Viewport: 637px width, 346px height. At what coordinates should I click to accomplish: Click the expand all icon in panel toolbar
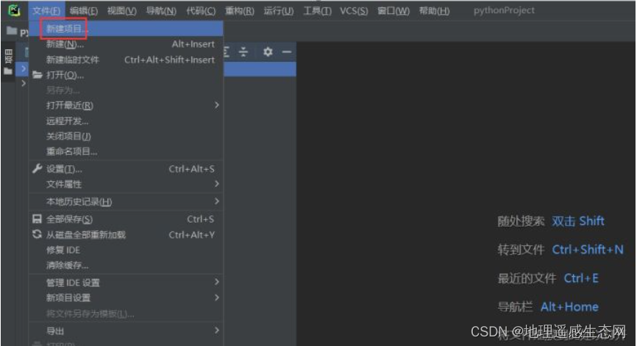(227, 52)
